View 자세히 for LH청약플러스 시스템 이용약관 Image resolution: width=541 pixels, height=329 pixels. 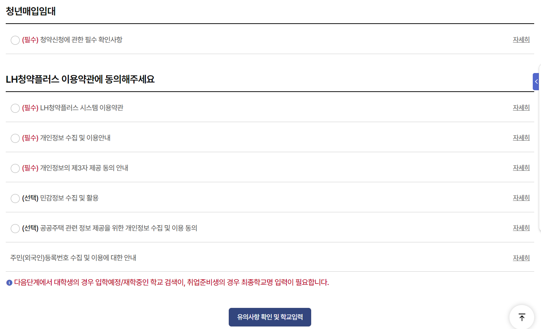521,107
